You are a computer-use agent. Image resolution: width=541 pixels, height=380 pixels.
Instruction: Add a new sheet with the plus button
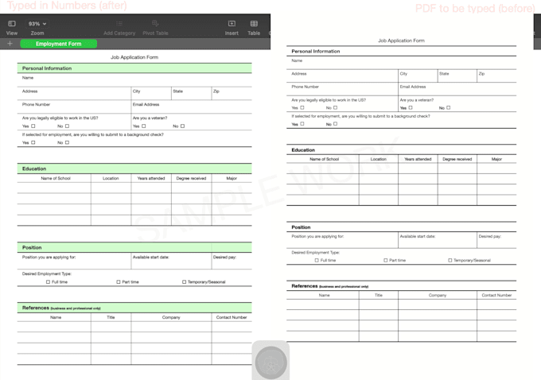point(10,44)
